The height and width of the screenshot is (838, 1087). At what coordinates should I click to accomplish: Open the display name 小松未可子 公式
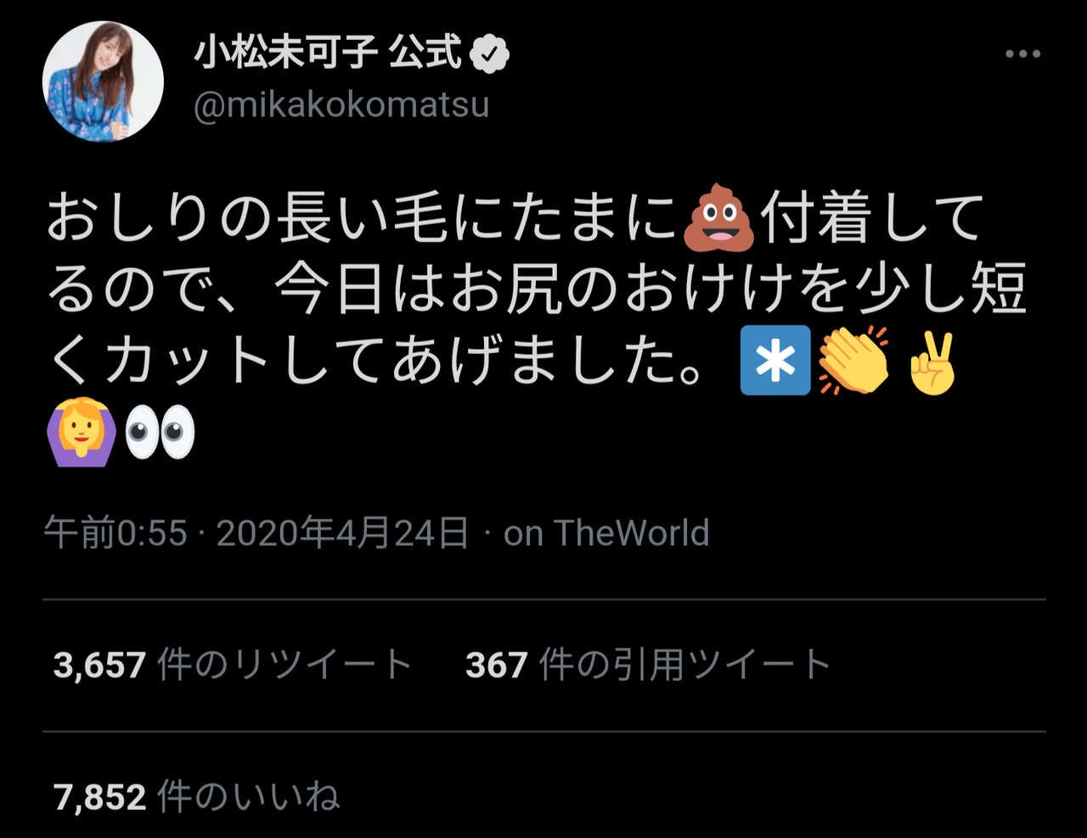click(328, 54)
